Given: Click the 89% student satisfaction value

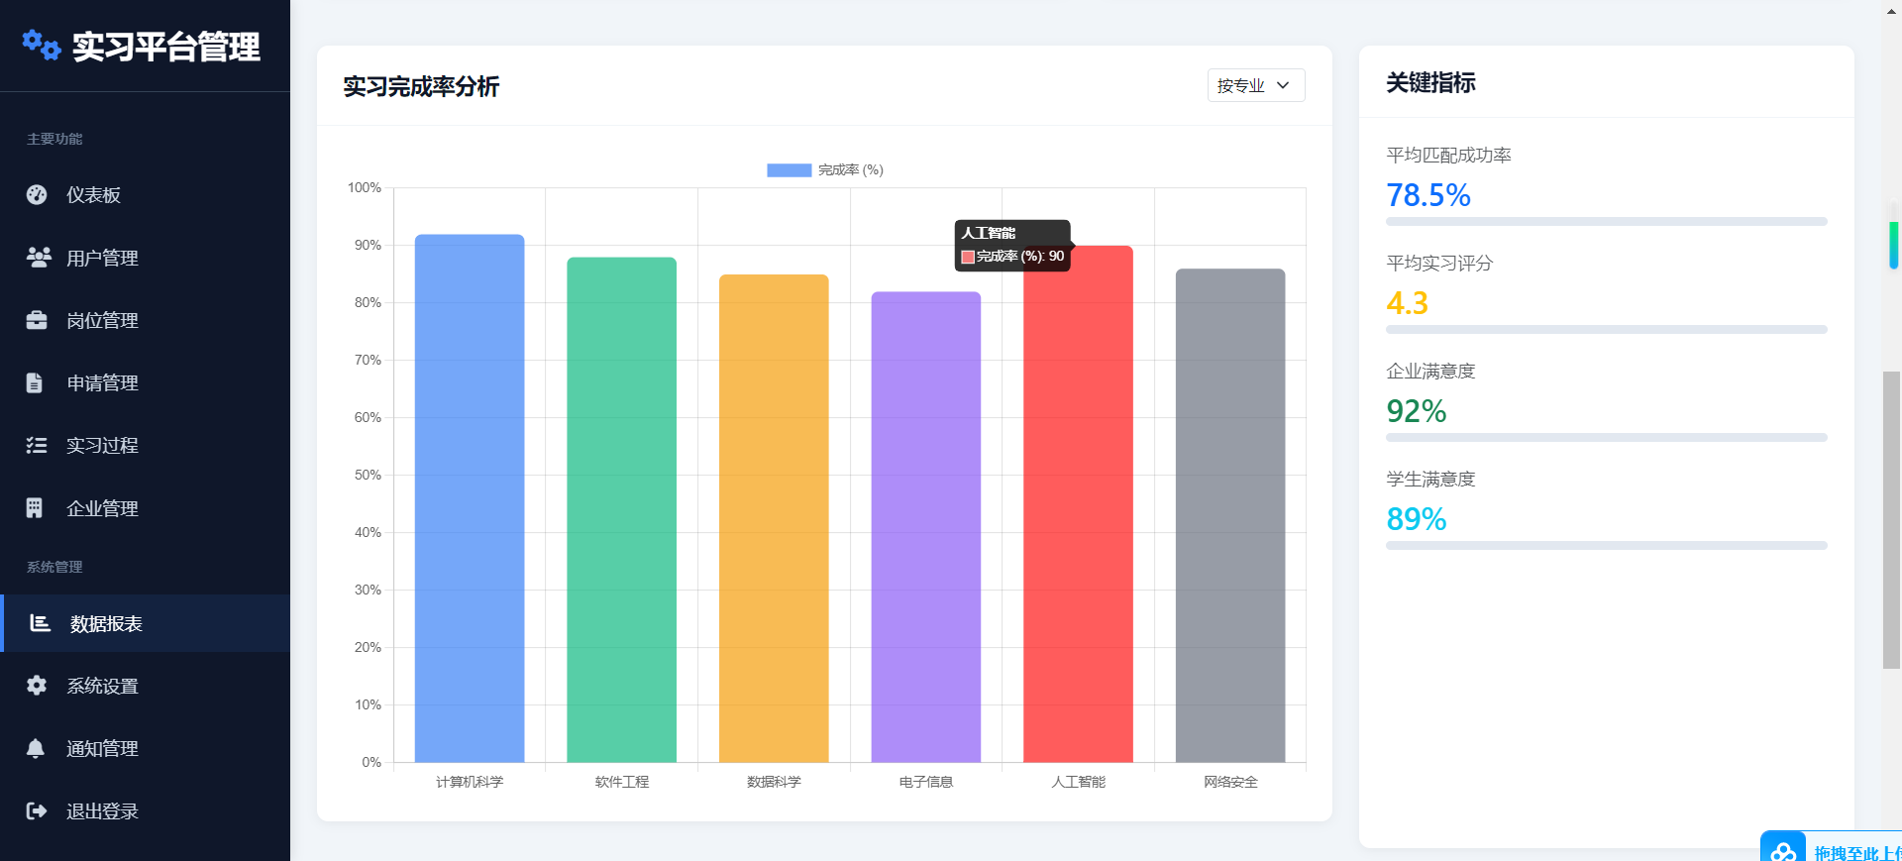Looking at the screenshot, I should [x=1417, y=519].
